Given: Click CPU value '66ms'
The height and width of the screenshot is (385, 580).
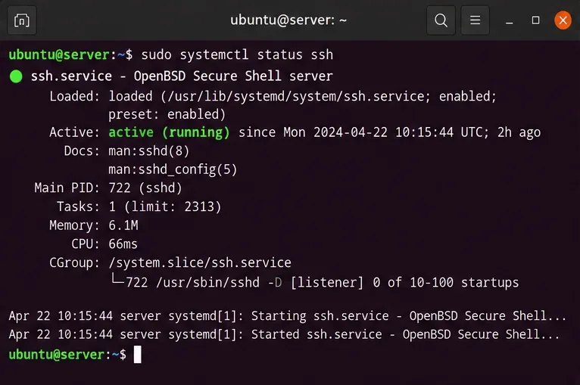Looking at the screenshot, I should [x=123, y=244].
